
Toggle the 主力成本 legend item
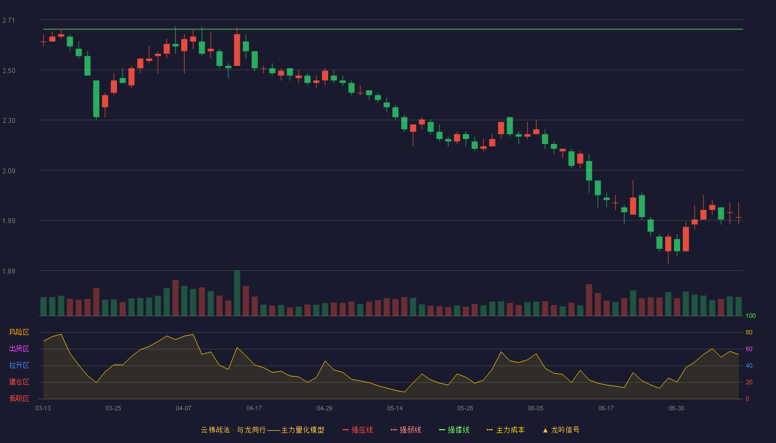tap(506, 430)
